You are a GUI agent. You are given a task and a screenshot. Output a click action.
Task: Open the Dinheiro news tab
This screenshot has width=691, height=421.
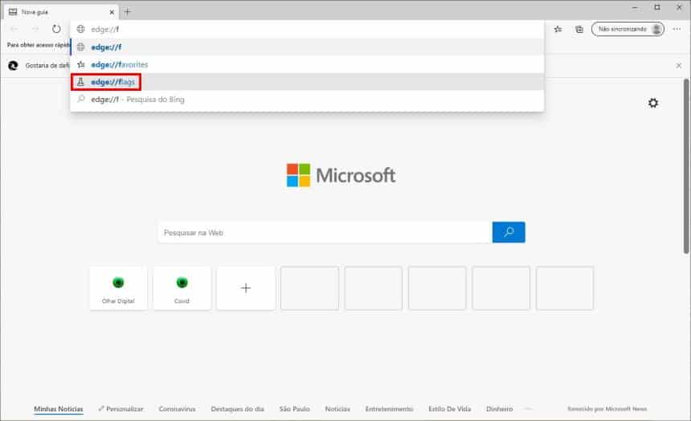(x=499, y=409)
